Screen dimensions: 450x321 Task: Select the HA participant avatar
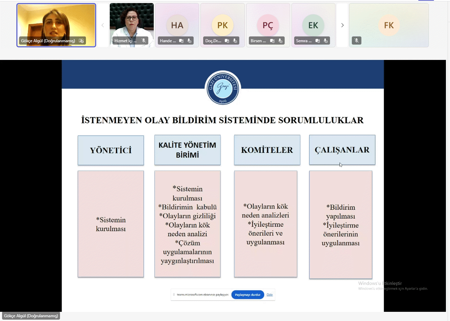pos(177,25)
